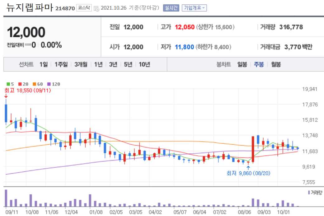Click the 실시간 real-time button

click(x=171, y=8)
